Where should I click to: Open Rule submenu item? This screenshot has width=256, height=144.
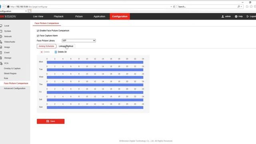(x=6, y=78)
